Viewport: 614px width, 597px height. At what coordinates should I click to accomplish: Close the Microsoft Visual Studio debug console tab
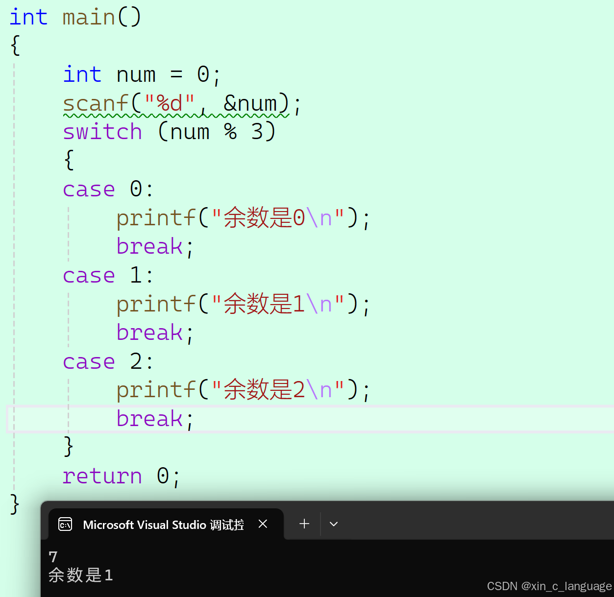263,524
